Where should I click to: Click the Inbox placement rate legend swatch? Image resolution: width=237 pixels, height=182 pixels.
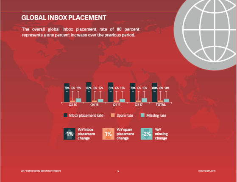click(65, 115)
